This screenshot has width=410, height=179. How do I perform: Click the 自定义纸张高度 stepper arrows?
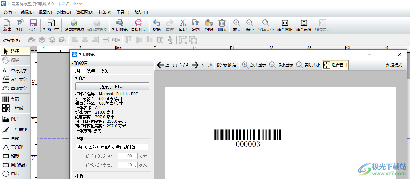pyautogui.click(x=135, y=165)
